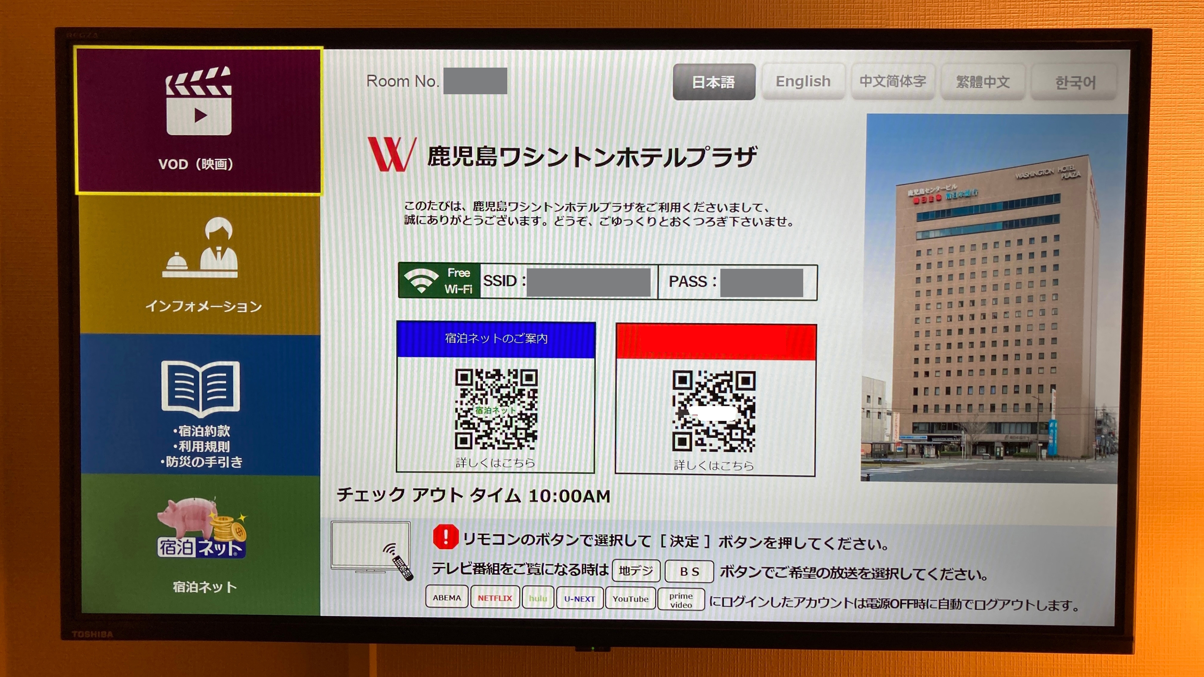Screen dimensions: 1204x677
Task: Click the 利用規則 text line
Action: (x=202, y=446)
